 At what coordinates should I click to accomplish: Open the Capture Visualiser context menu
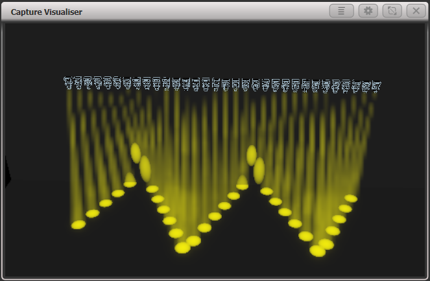click(341, 11)
